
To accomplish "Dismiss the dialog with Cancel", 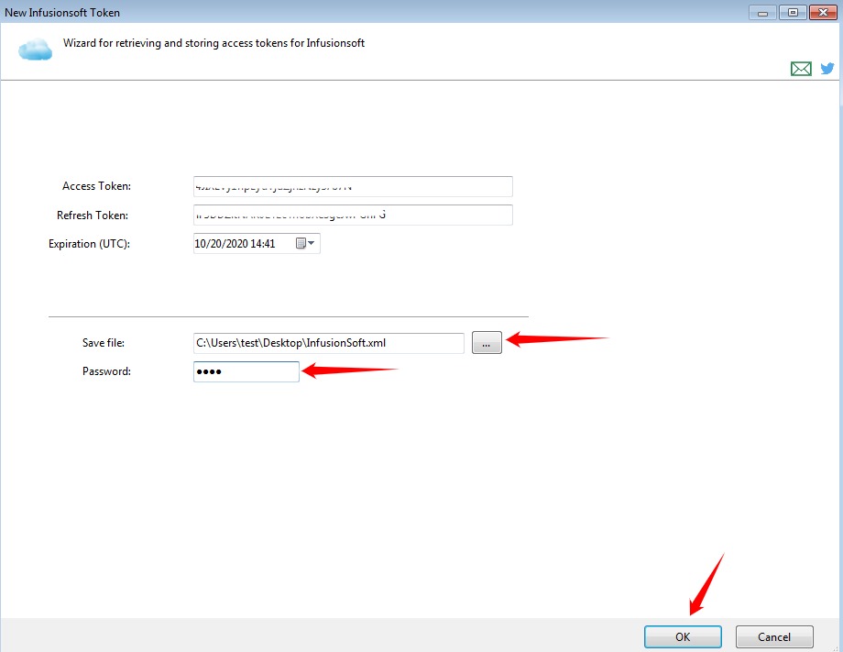I will click(774, 637).
